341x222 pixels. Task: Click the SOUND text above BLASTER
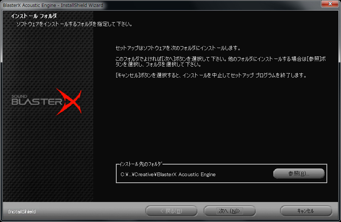coord(19,96)
